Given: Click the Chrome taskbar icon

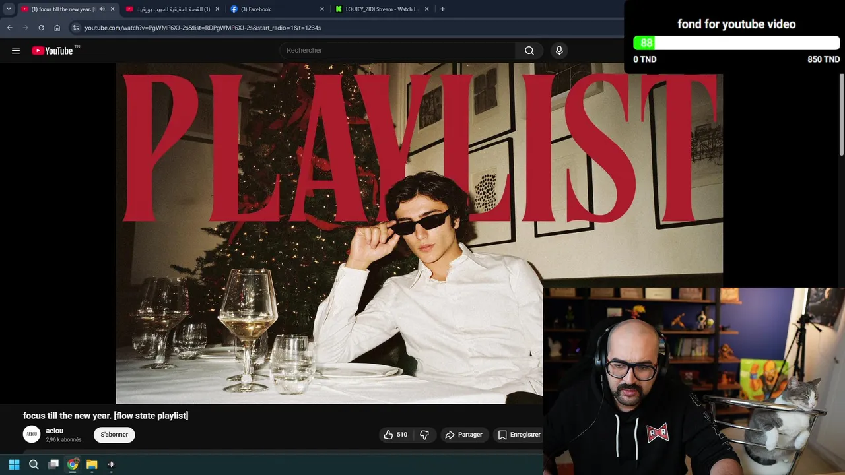Looking at the screenshot, I should tap(73, 464).
